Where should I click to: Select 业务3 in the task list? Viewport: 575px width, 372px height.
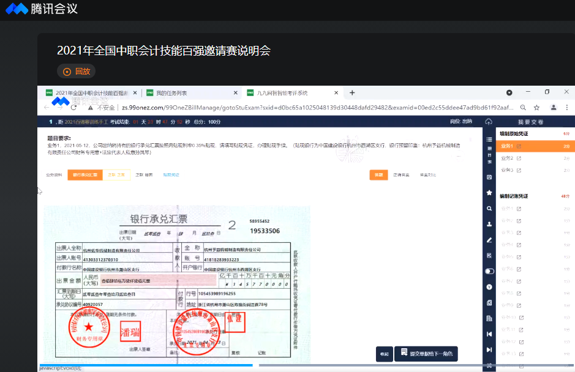(x=507, y=170)
